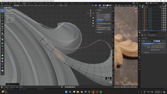The height and width of the screenshot is (94, 167).
Task: Select the Spin tool
Action: [x=2, y=58]
